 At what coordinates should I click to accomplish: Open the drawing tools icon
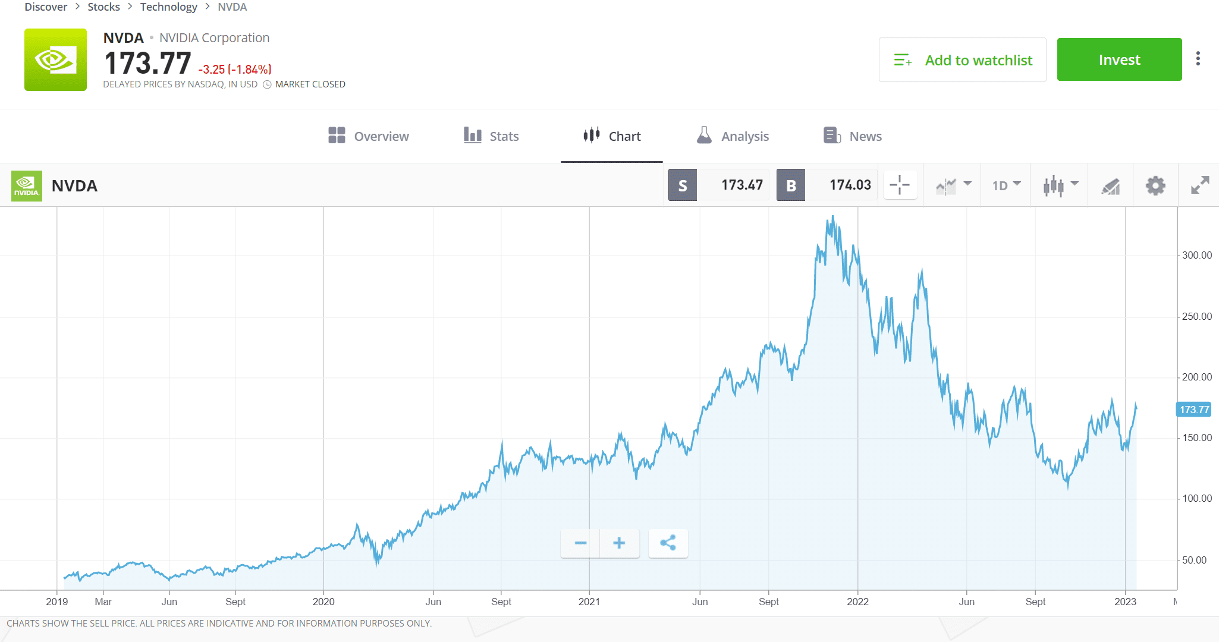pyautogui.click(x=1111, y=185)
